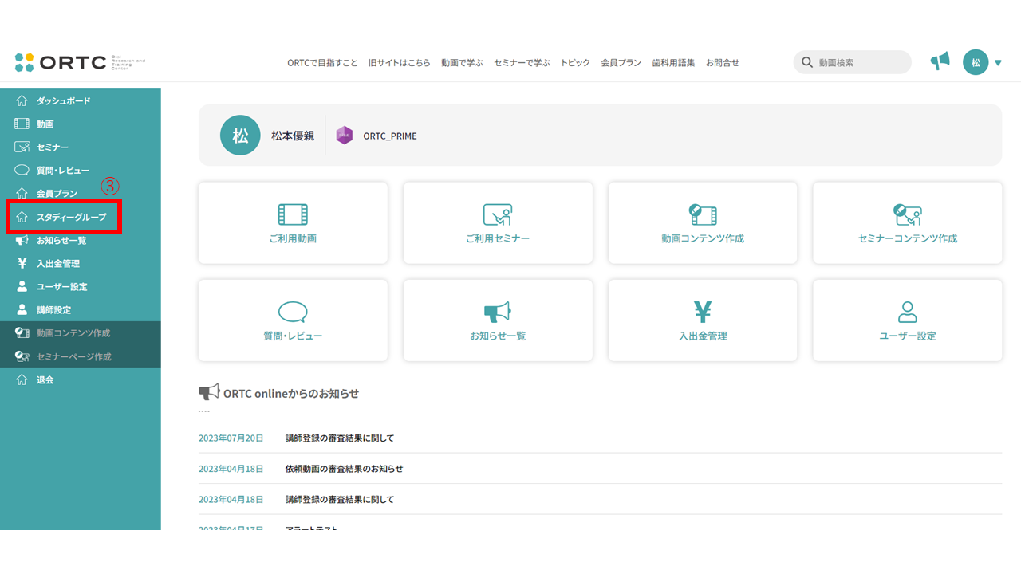1021x574 pixels.
Task: Open the ユーザー設定 person icon card
Action: (x=908, y=320)
